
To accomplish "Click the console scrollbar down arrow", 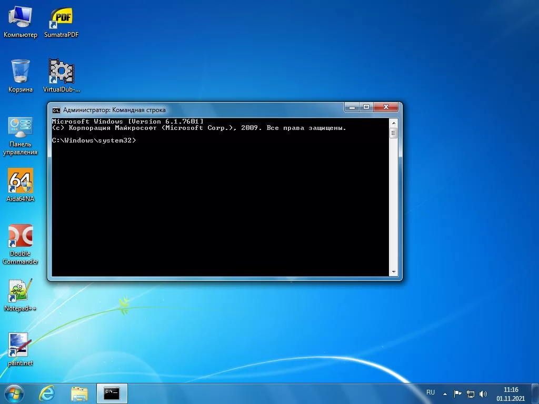I will point(393,272).
